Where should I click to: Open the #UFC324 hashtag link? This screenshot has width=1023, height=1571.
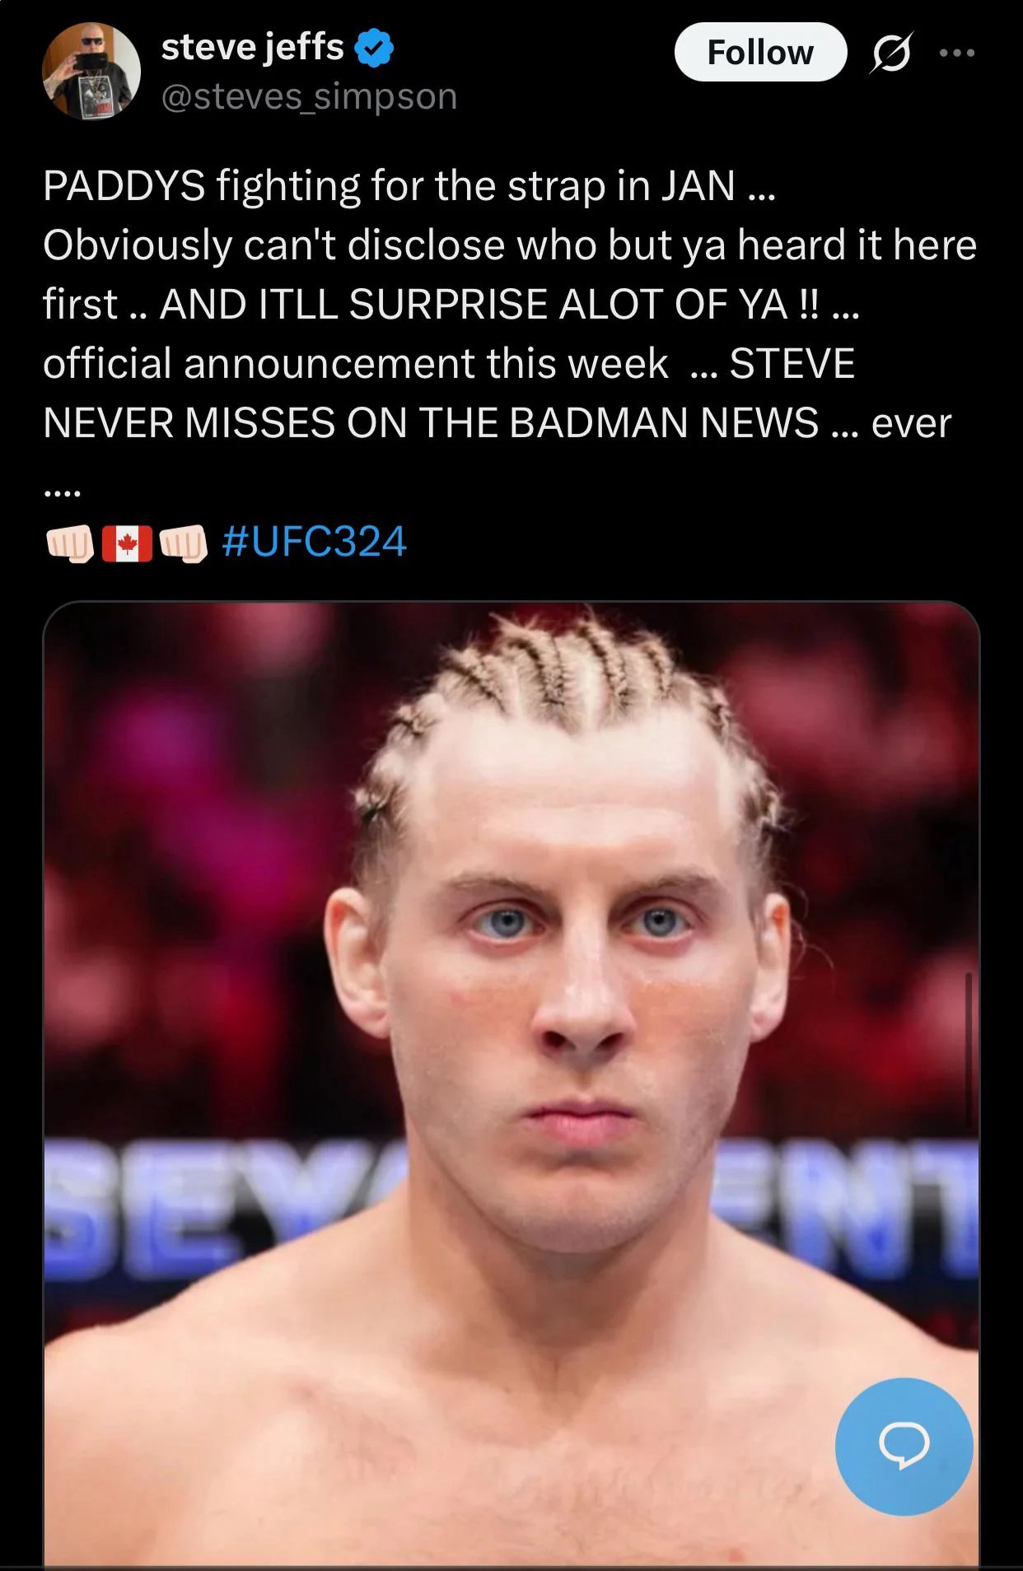click(x=315, y=542)
